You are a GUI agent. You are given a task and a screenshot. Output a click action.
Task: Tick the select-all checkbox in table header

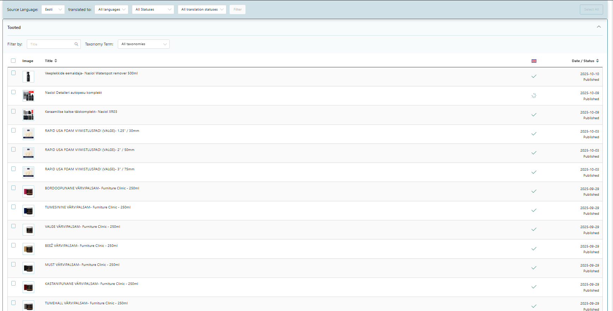click(13, 61)
